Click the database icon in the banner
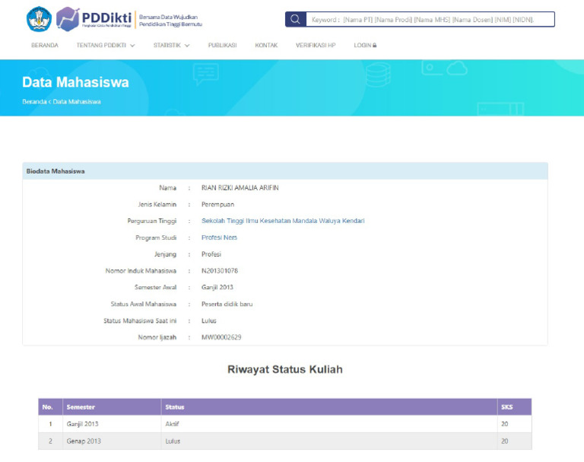This screenshot has width=584, height=462. (x=376, y=75)
